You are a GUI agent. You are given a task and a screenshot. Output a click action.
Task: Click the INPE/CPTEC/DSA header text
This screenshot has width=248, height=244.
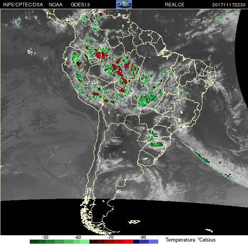pos(23,5)
